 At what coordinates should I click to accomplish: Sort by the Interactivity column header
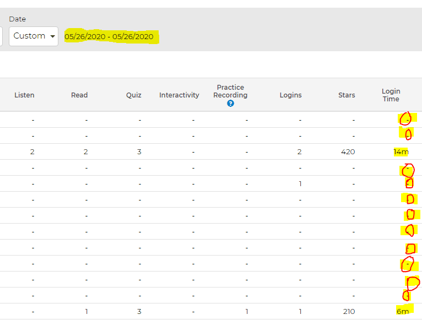click(179, 95)
